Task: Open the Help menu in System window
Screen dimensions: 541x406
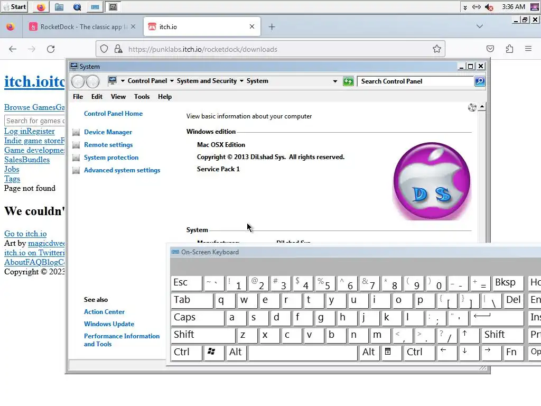Action: pos(165,97)
